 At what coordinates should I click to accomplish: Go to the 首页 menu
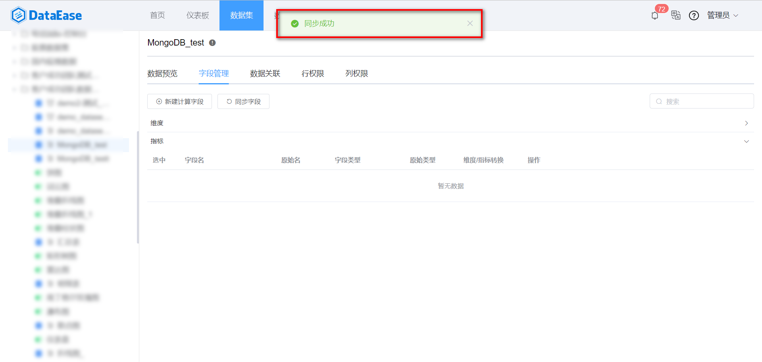[x=158, y=15]
